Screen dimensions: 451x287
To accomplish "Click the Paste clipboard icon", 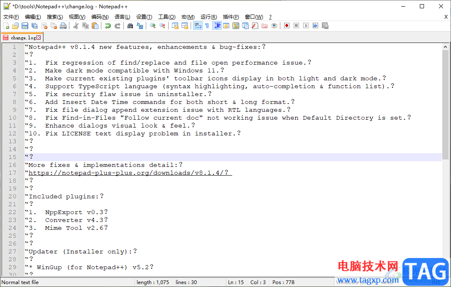I will (95, 26).
